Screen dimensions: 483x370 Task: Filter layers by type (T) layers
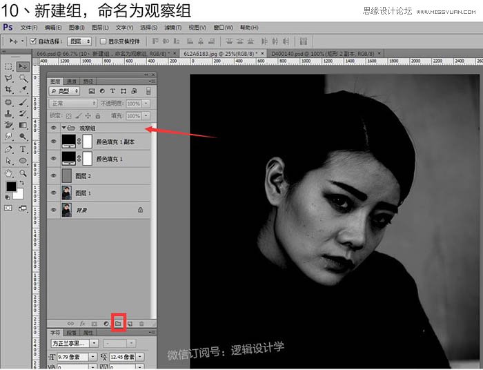coord(112,91)
